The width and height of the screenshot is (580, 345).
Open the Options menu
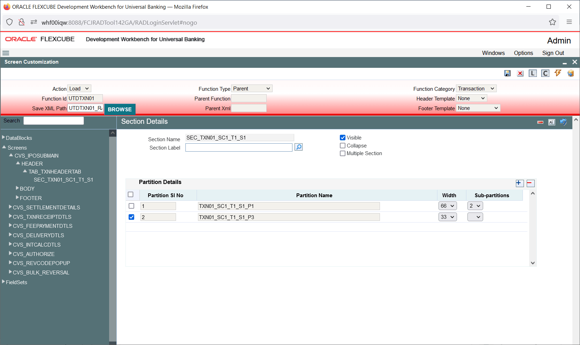click(523, 53)
